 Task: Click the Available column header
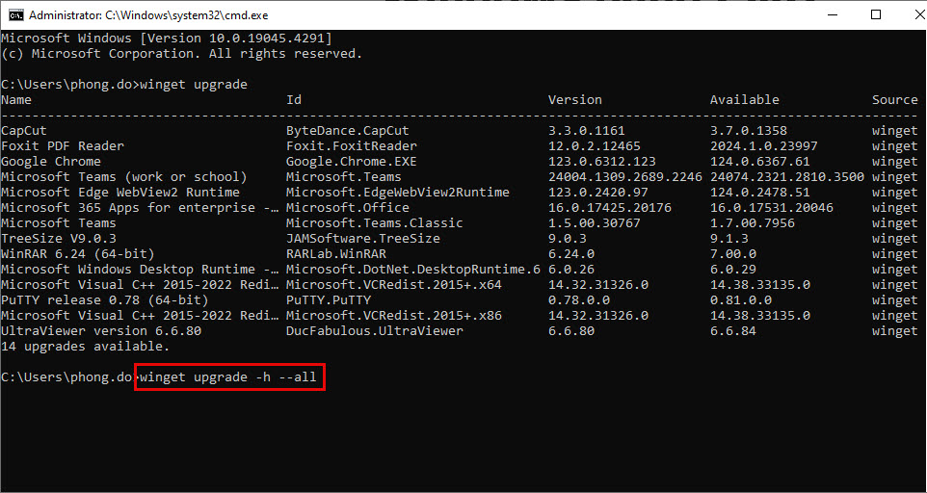[x=744, y=100]
